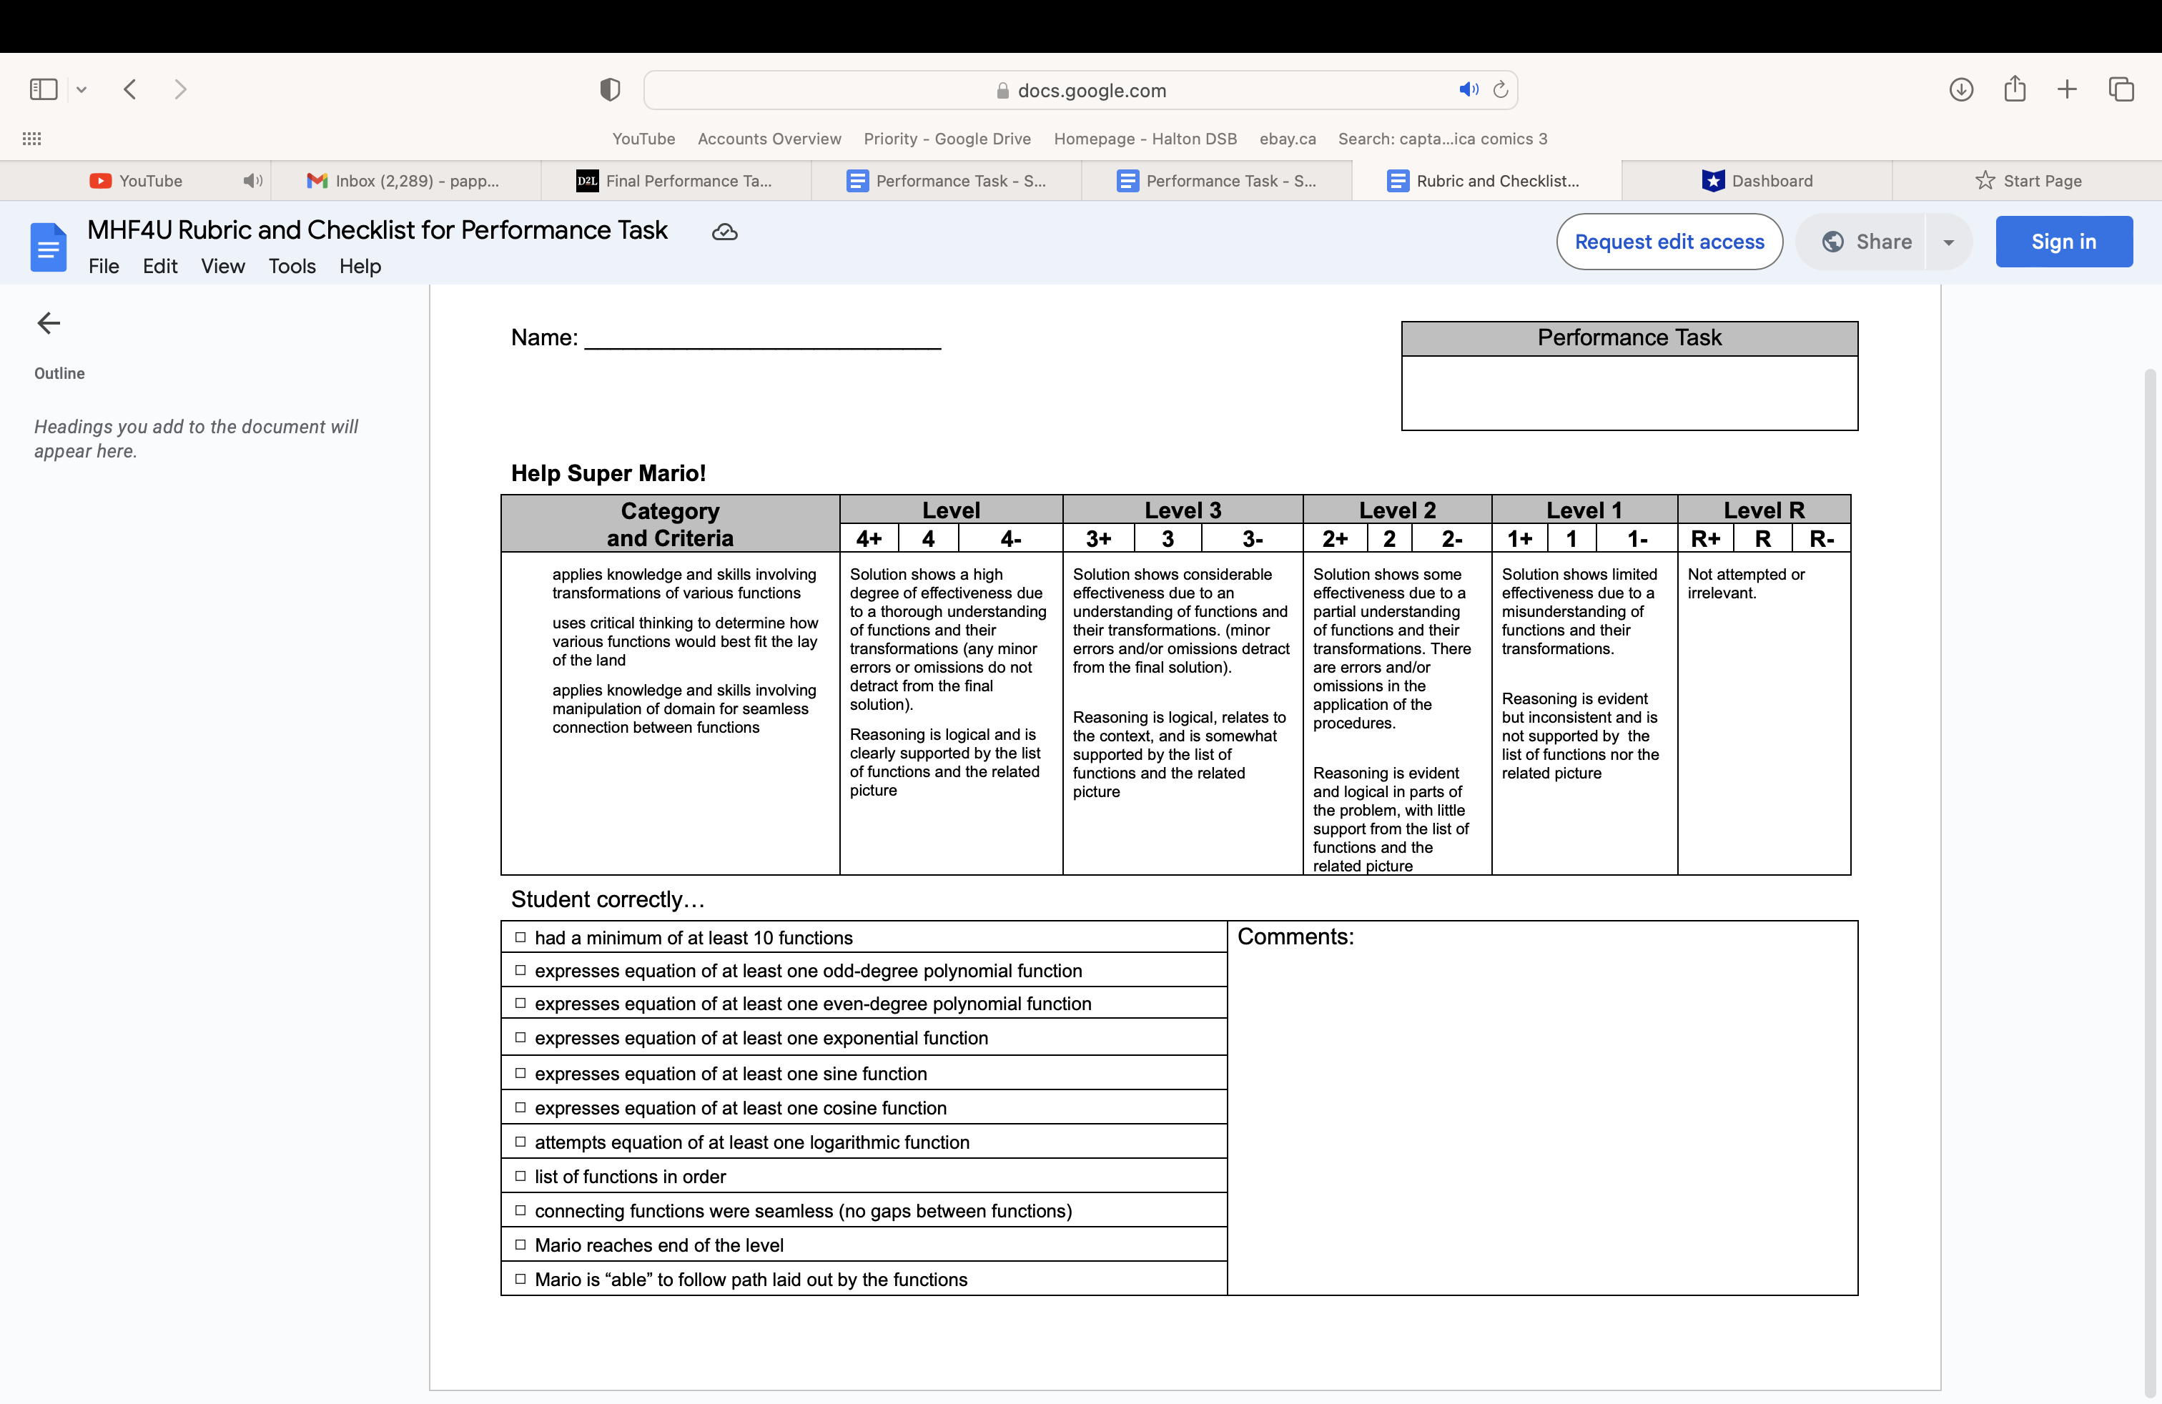
Task: Switch to the Dashboard tab
Action: pyautogui.click(x=1757, y=181)
